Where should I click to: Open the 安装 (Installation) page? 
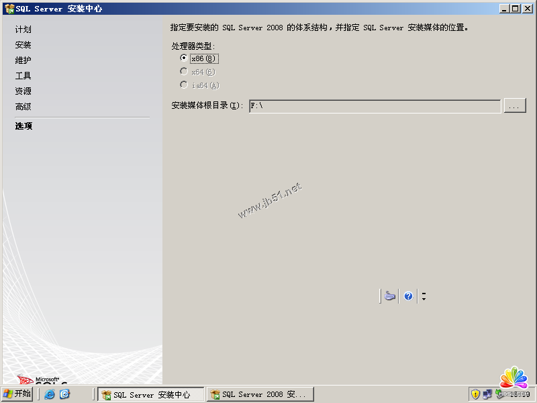click(23, 45)
